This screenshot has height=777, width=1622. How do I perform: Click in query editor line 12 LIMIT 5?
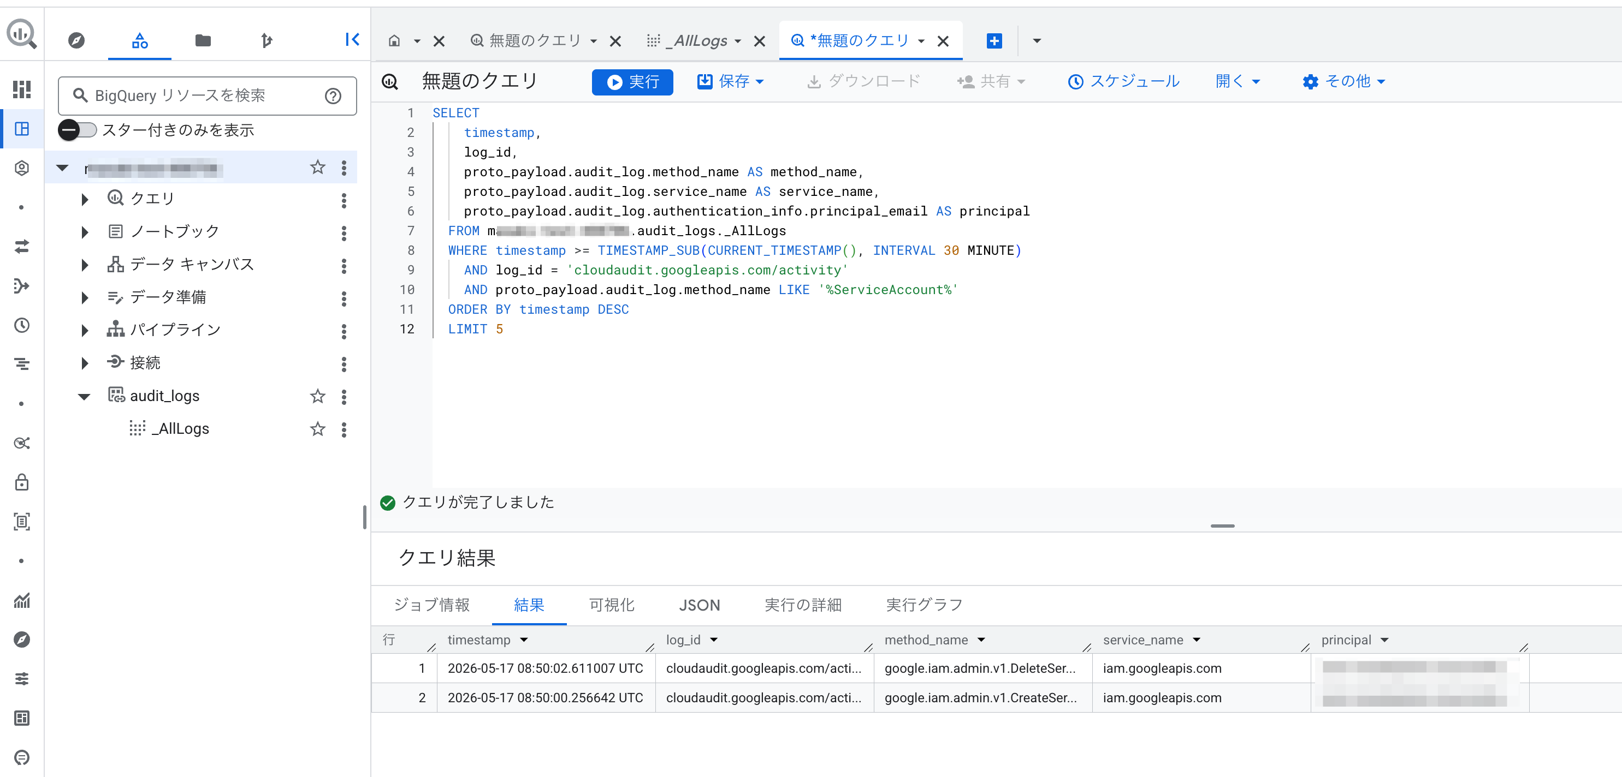pyautogui.click(x=475, y=329)
